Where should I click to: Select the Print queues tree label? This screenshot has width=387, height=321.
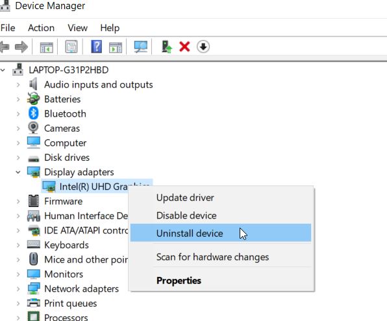(x=70, y=303)
